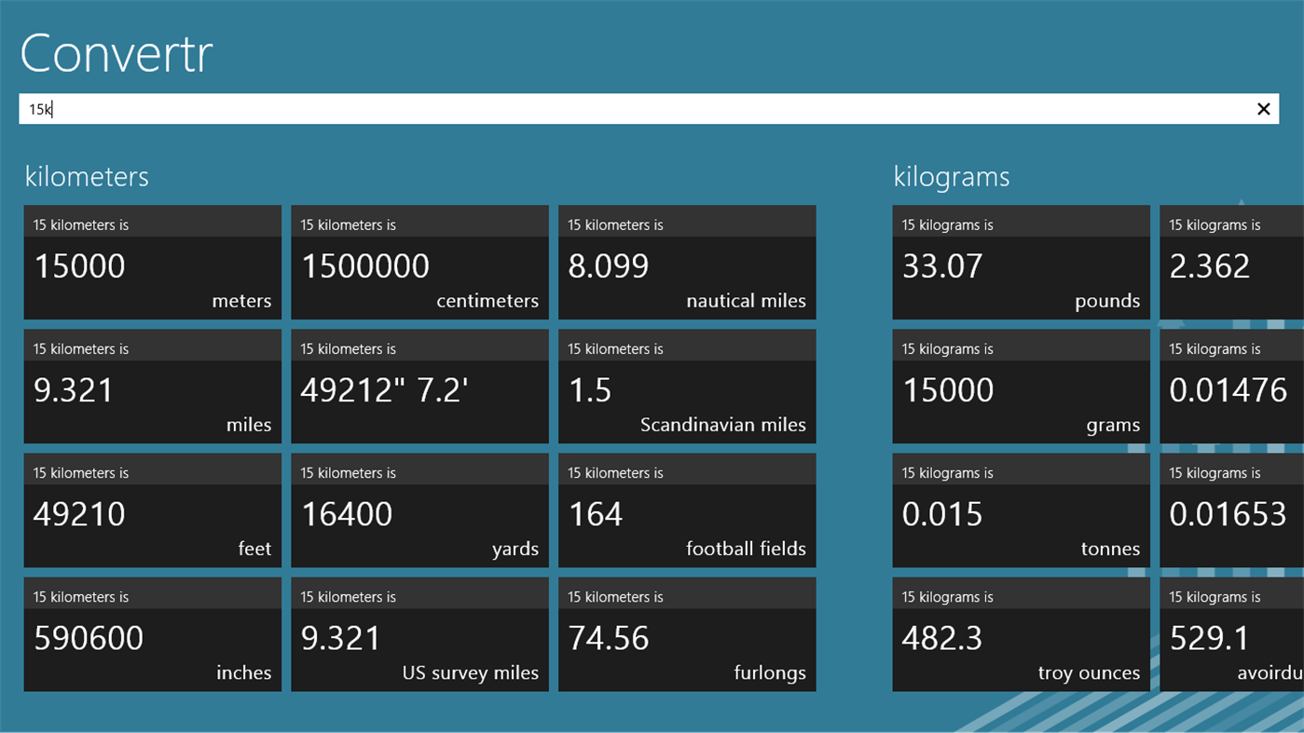Open the feet conversion tile
Image resolution: width=1304 pixels, height=733 pixels.
click(x=152, y=510)
